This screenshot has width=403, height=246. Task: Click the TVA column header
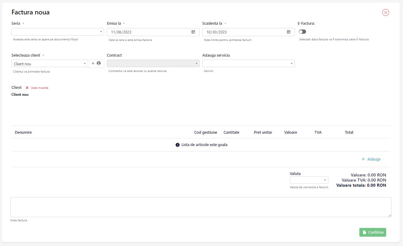318,132
